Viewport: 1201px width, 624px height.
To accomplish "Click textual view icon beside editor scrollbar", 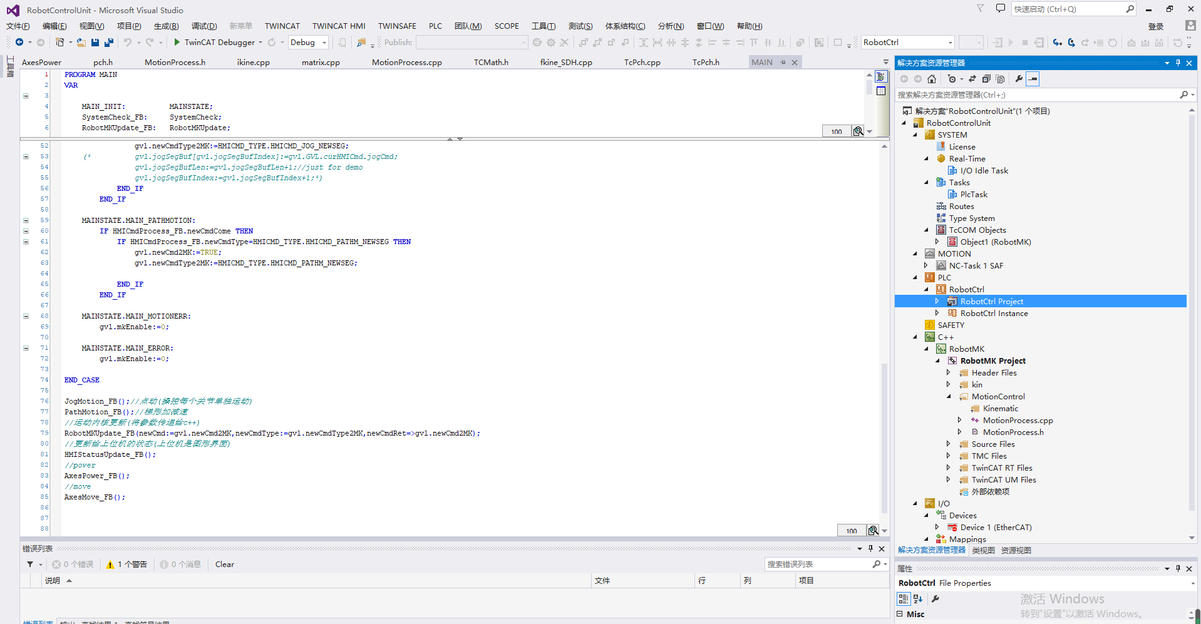I will (x=881, y=76).
